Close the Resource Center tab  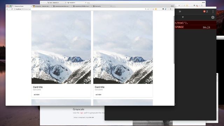tap(31, 6)
